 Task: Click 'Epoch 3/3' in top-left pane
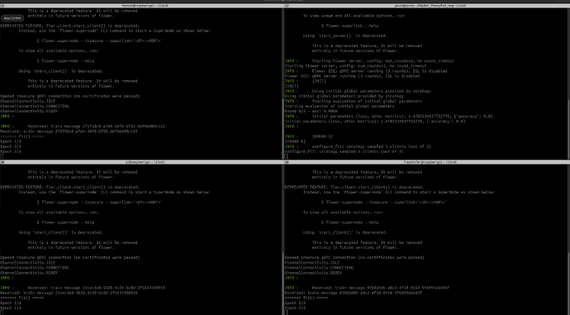click(x=11, y=151)
